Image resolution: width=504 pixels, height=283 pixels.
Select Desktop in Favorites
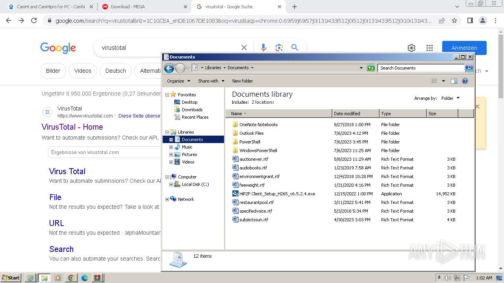click(x=189, y=102)
